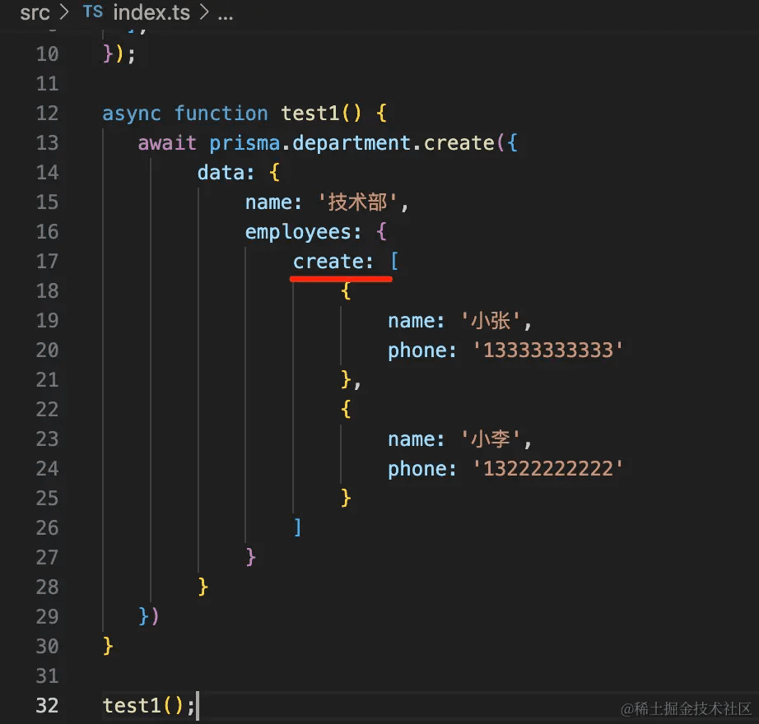Open the index.ts breadcrumb item
This screenshot has height=724, width=759.
[151, 12]
